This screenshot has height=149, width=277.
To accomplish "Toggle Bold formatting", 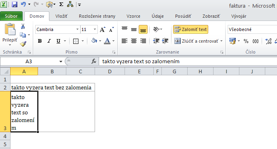I will (x=40, y=41).
